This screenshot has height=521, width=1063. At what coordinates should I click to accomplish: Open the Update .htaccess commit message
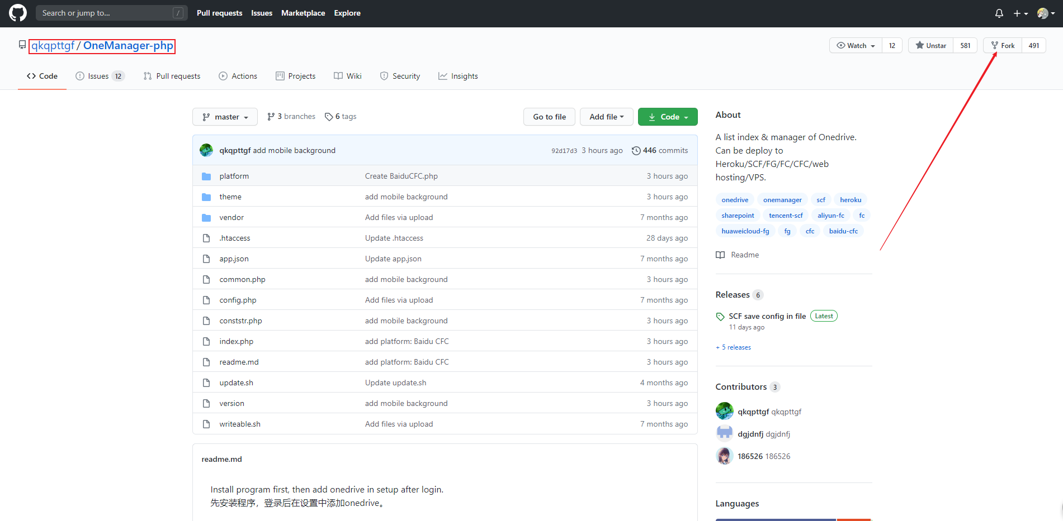coord(394,238)
